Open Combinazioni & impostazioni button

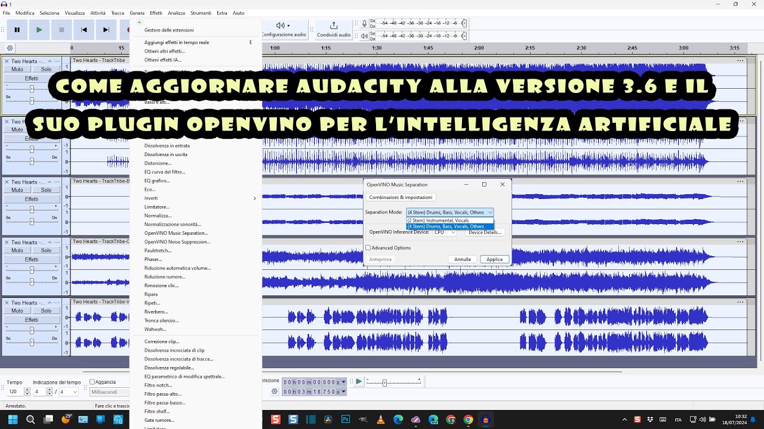point(401,197)
